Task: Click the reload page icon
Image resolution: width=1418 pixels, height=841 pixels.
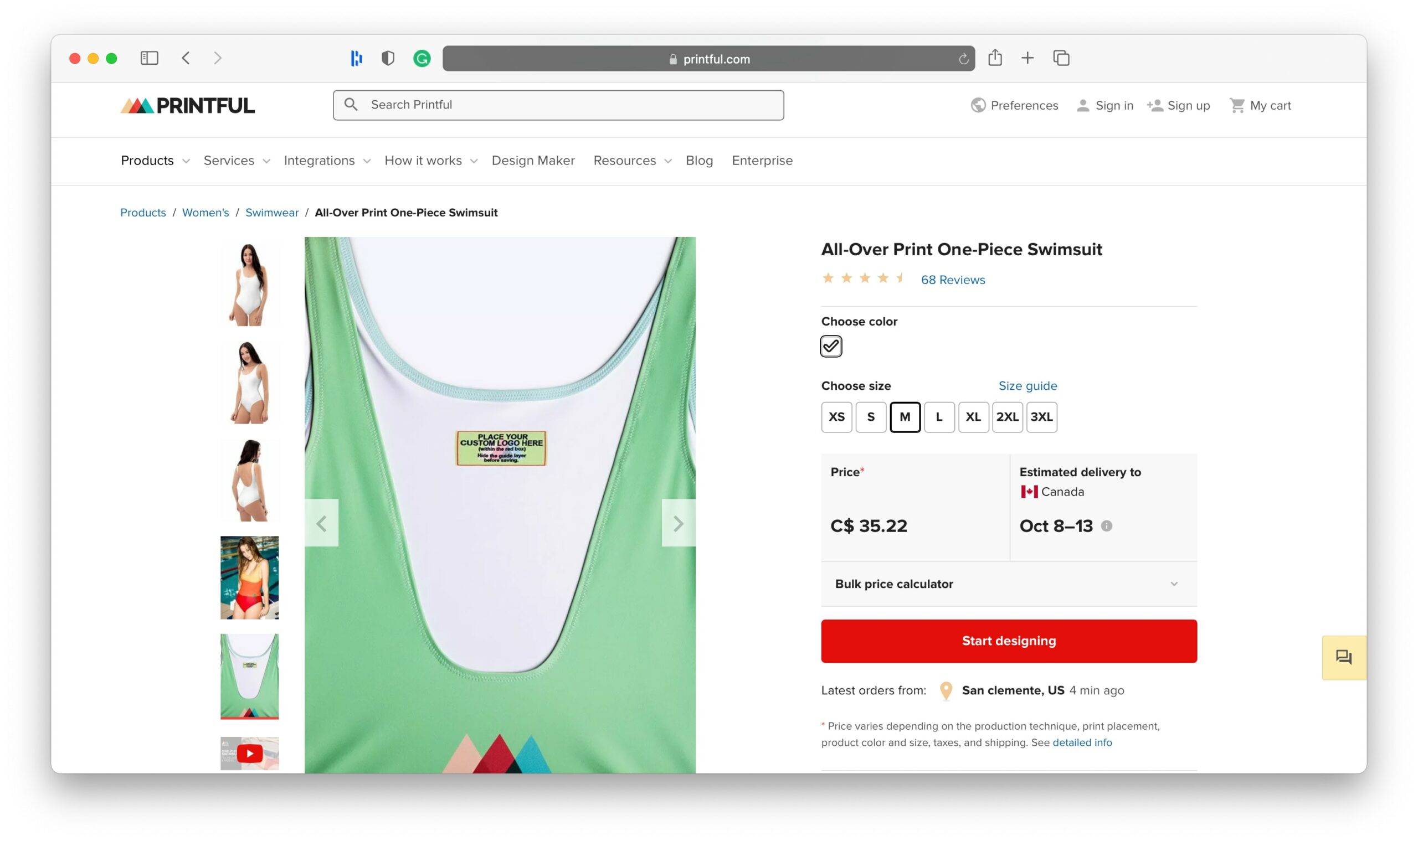Action: [963, 59]
